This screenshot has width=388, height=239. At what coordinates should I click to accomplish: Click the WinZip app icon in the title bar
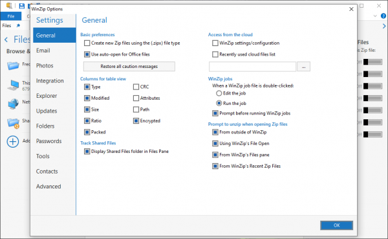pyautogui.click(x=9, y=5)
